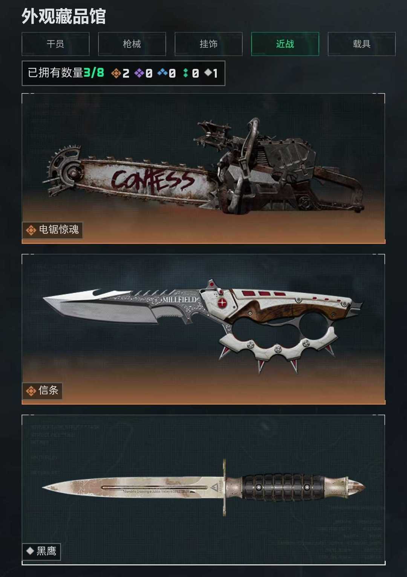Switch to the 枪械 tab
Viewport: 407px width, 577px height.
(132, 44)
